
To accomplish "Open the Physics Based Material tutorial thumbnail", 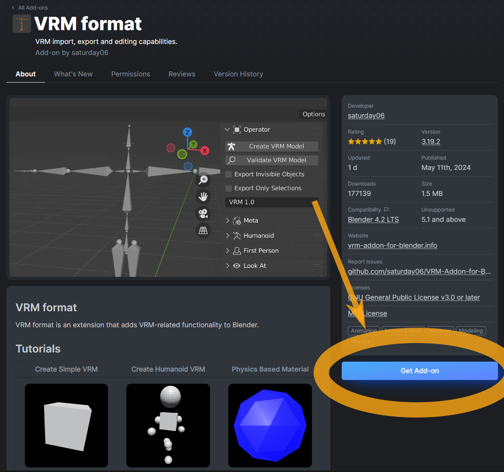I will (x=270, y=425).
